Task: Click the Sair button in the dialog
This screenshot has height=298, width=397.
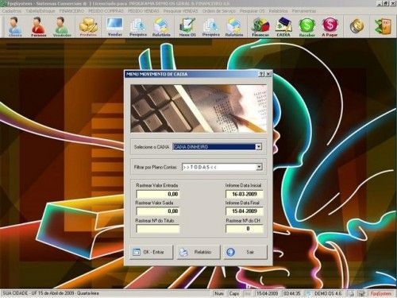Action: pos(245,252)
